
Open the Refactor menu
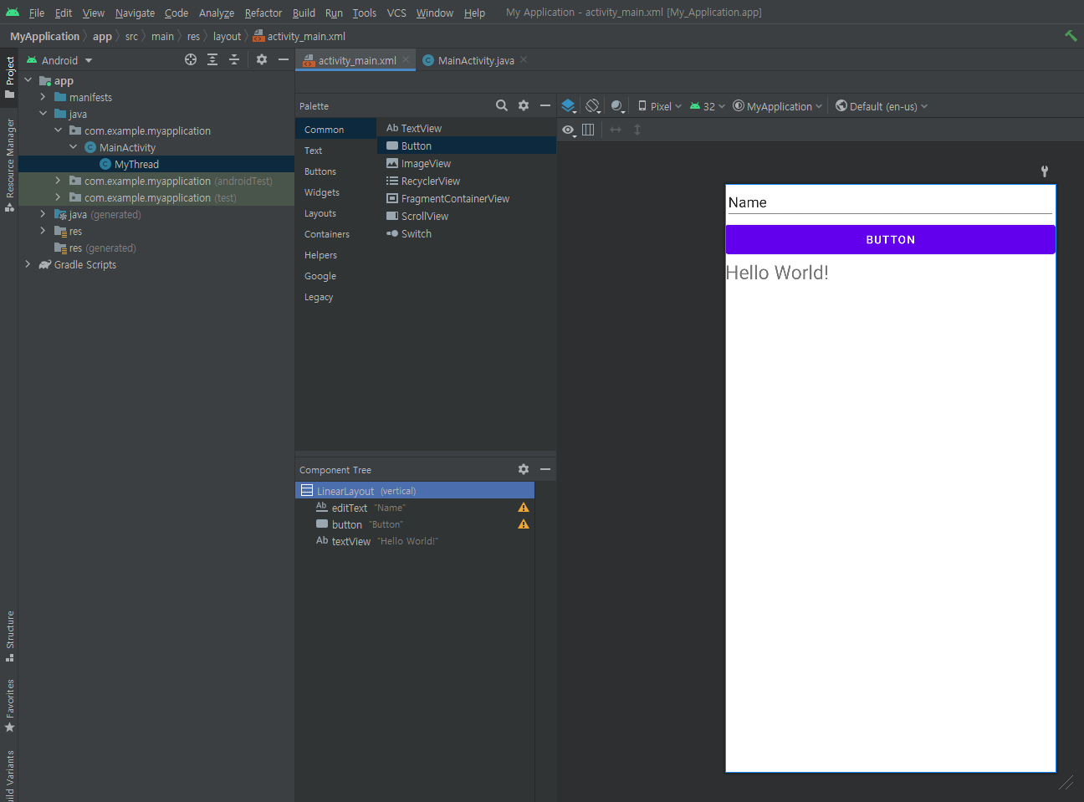click(x=263, y=13)
